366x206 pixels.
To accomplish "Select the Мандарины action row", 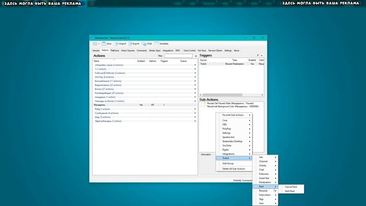I will pos(145,105).
